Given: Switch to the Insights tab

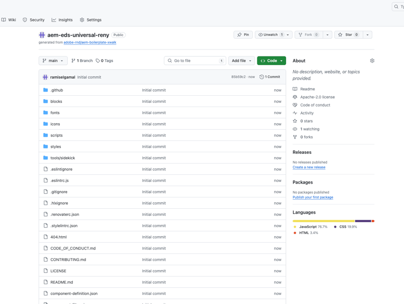Looking at the screenshot, I should [62, 20].
